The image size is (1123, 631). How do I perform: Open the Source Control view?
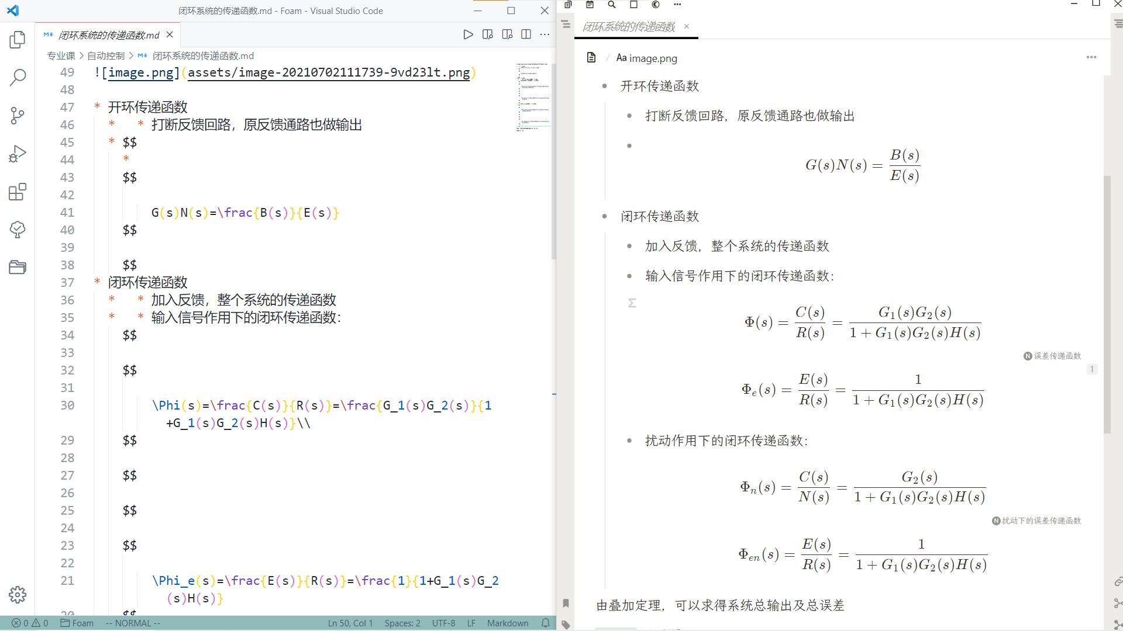[x=18, y=115]
